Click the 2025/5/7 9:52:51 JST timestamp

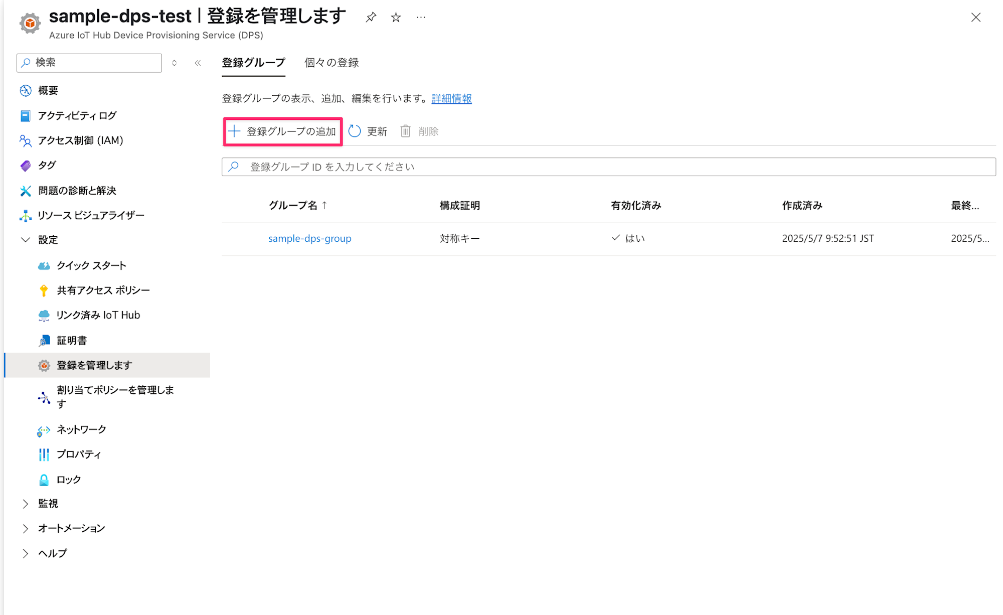[x=828, y=238]
